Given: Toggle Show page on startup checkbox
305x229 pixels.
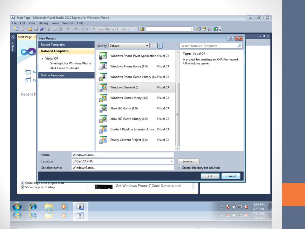Looking at the screenshot, I should [23, 187].
